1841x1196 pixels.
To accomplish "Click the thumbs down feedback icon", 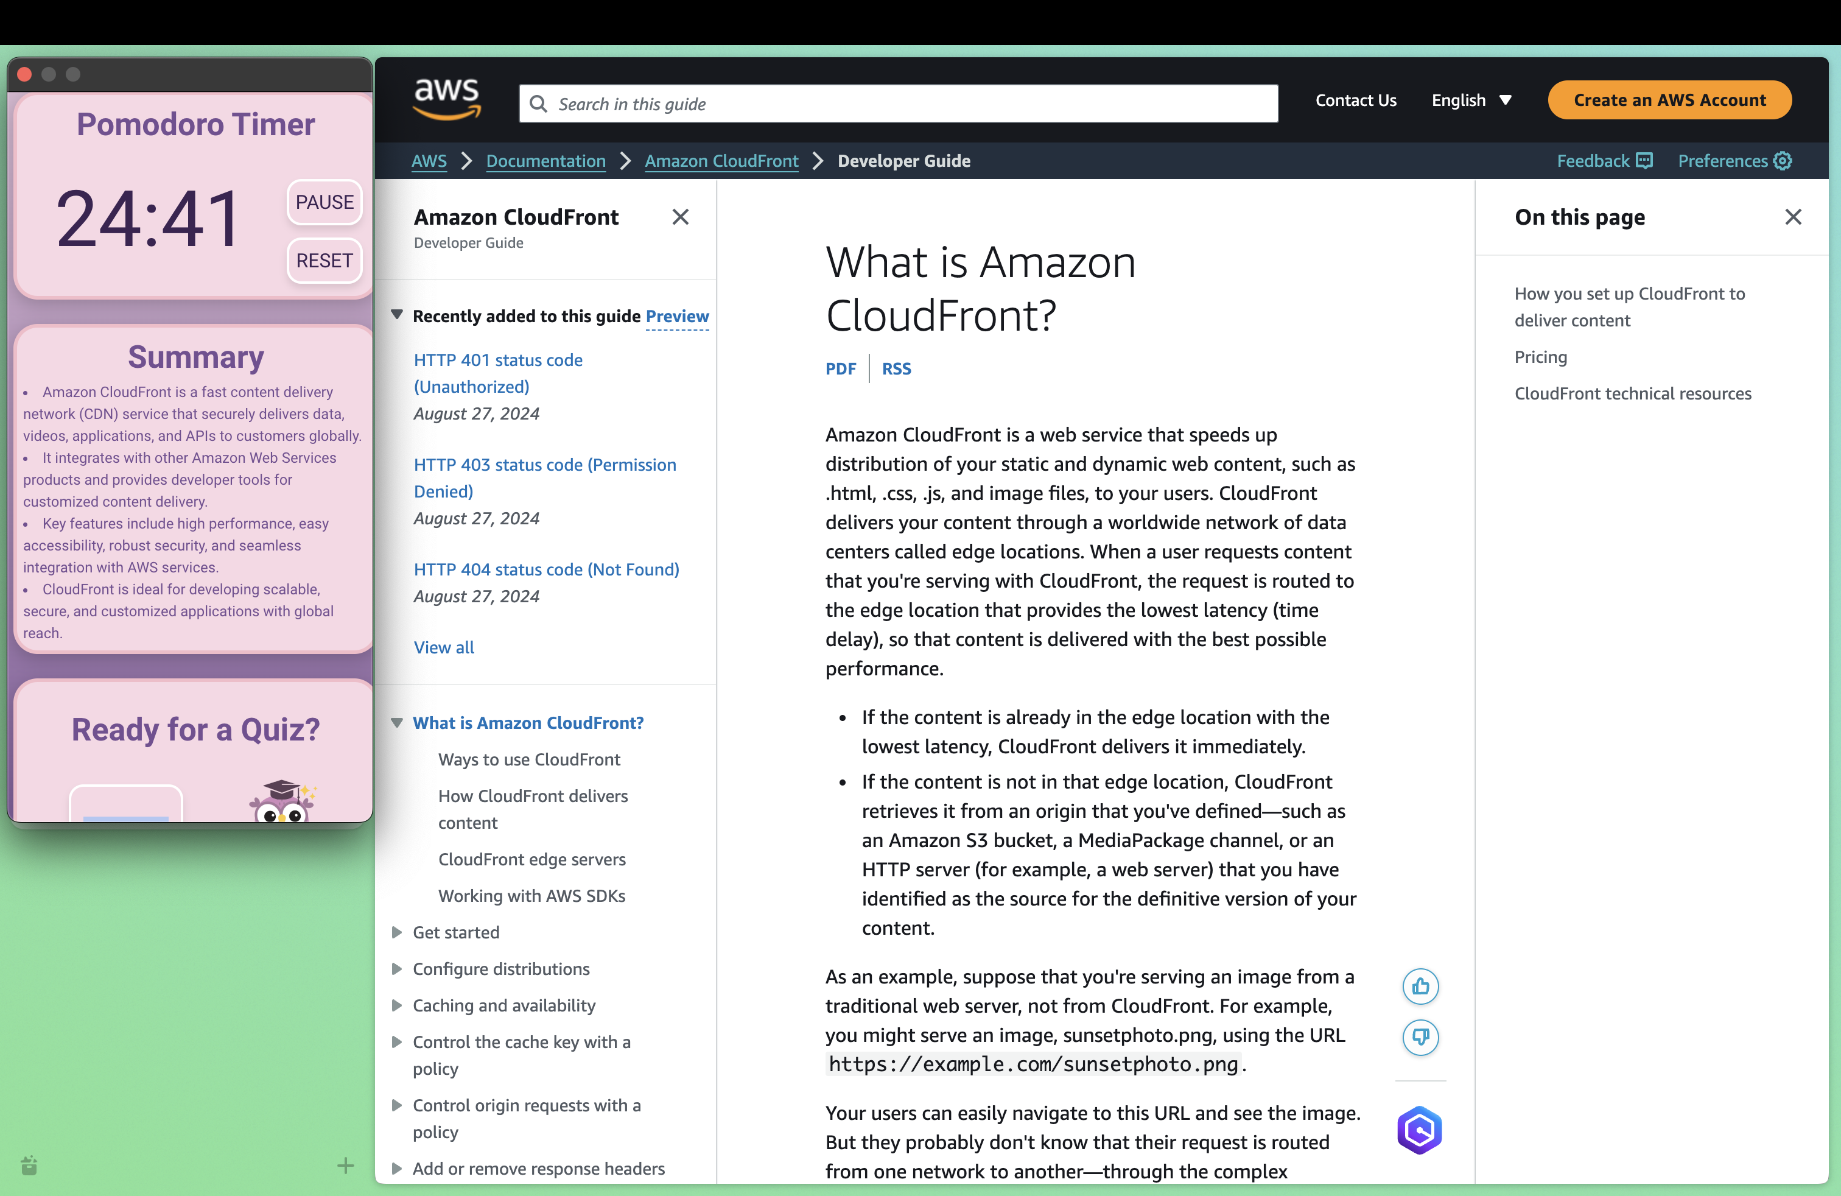I will [x=1420, y=1036].
